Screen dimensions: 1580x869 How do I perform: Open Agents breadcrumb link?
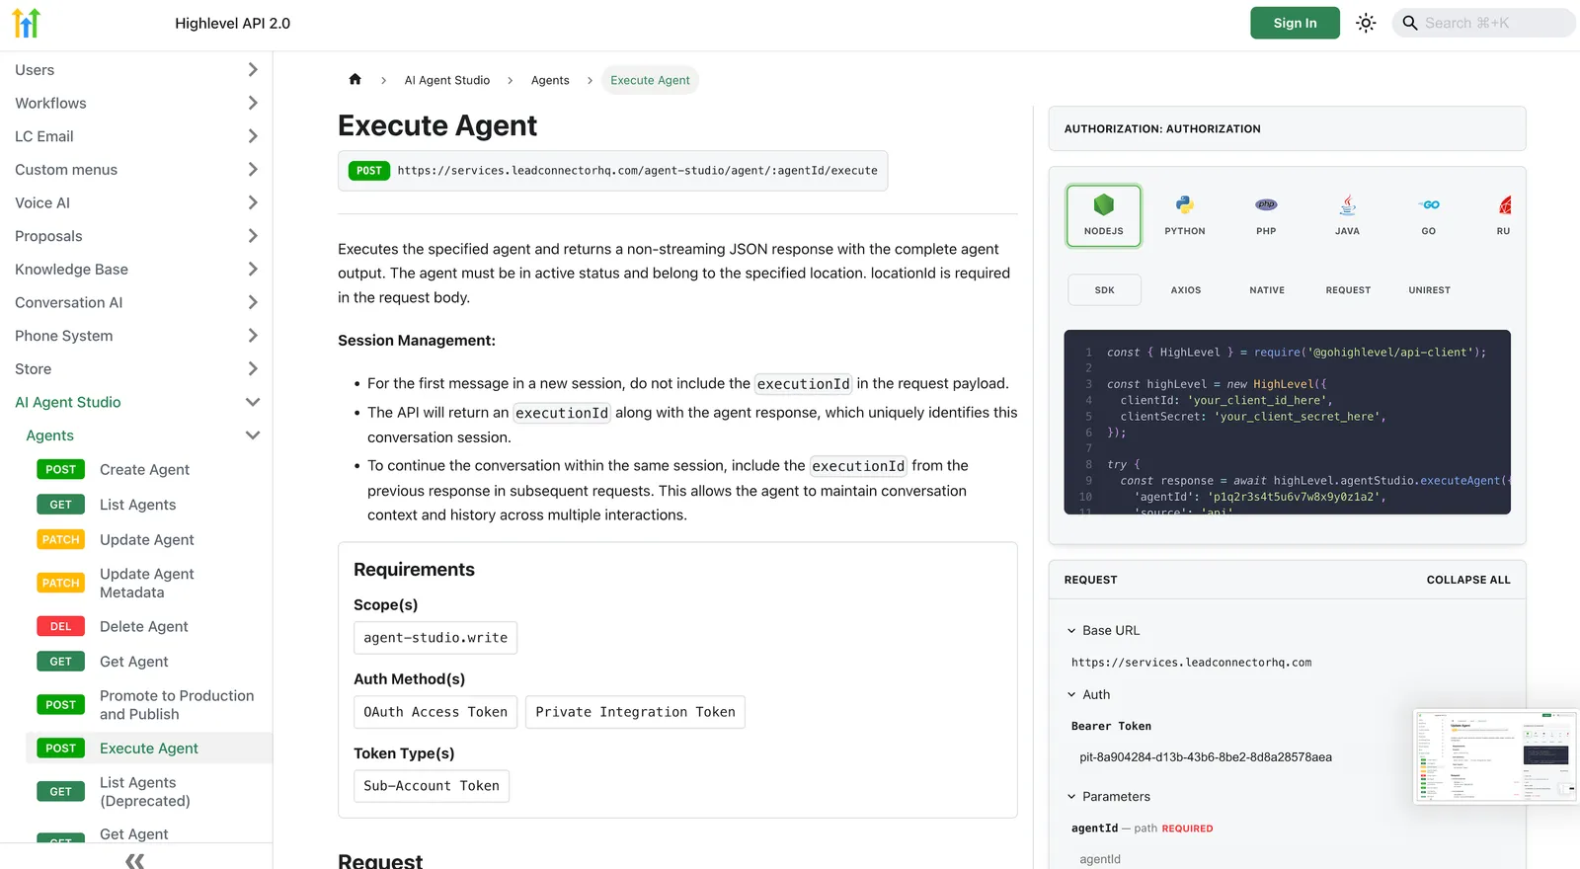pos(550,80)
